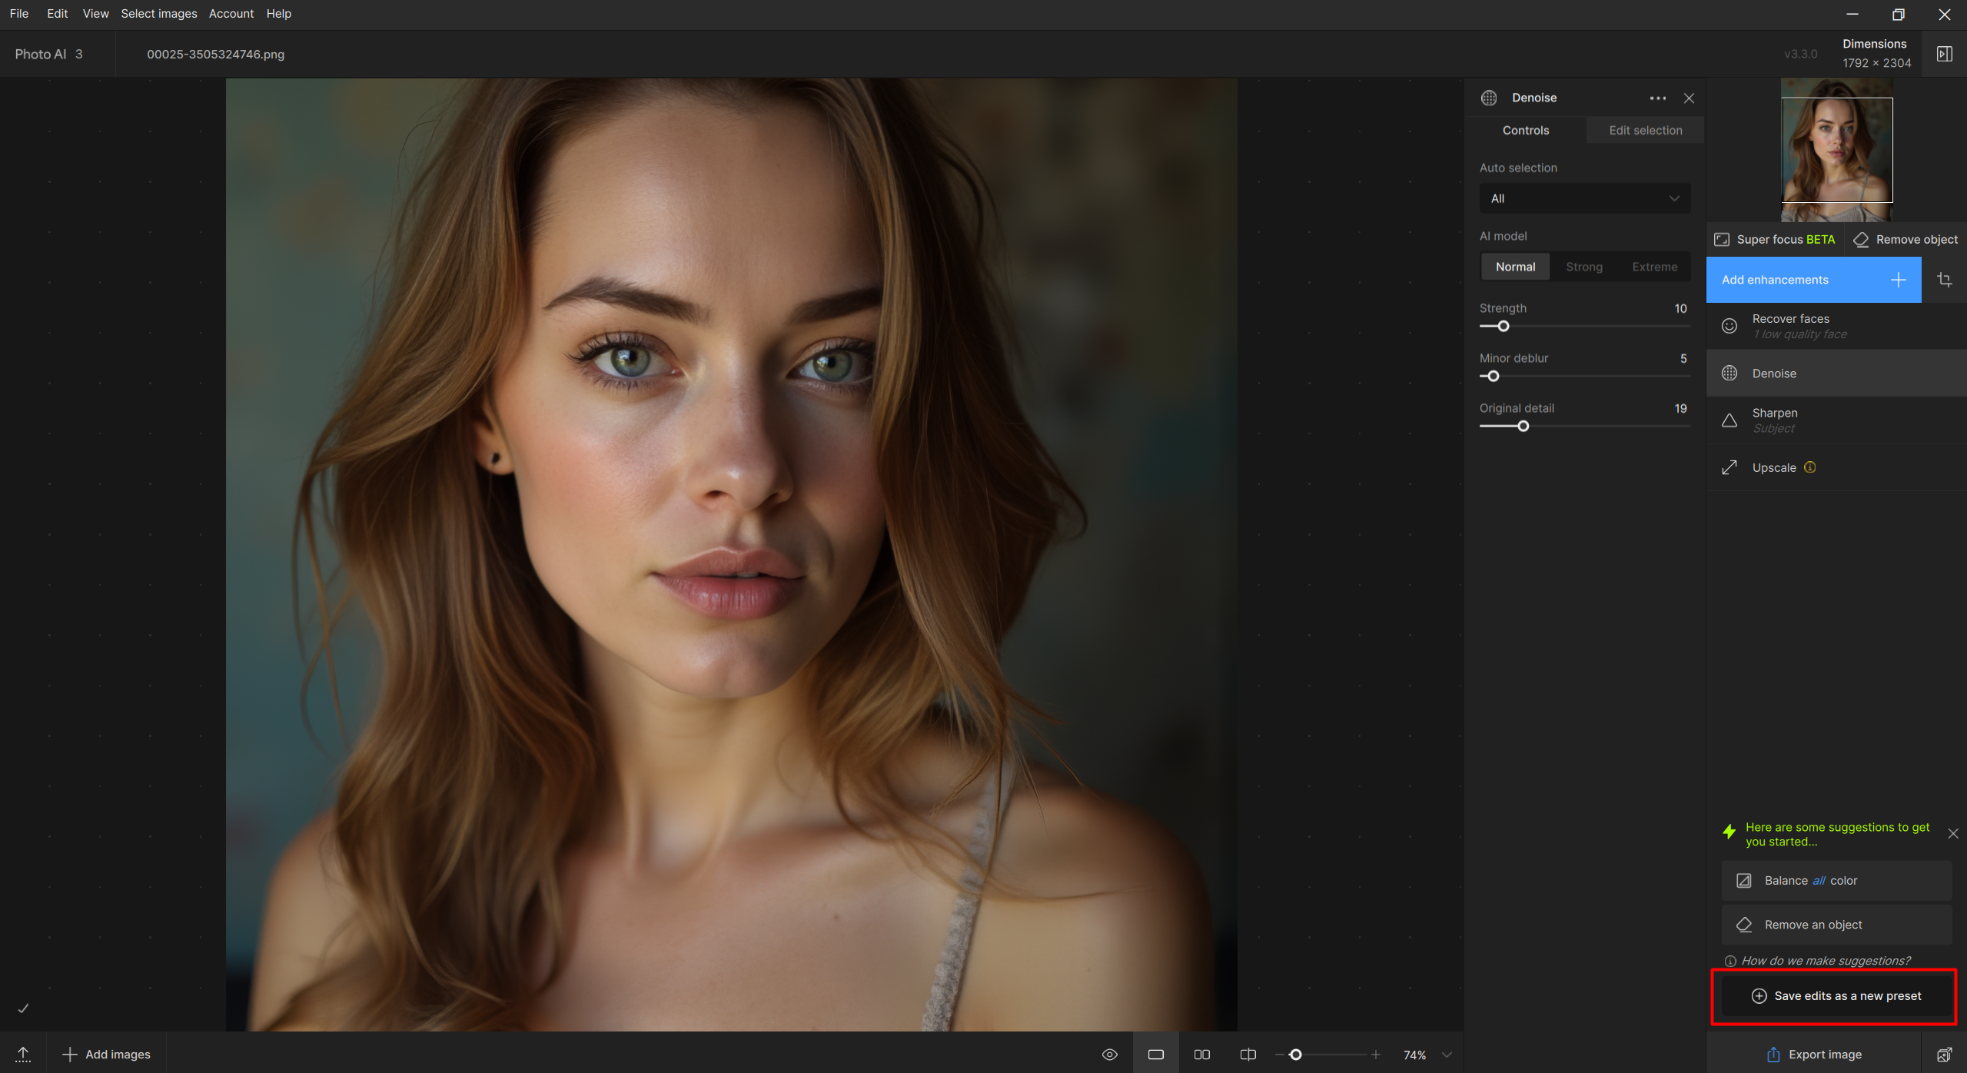Screen dimensions: 1967x1073
Task: Click the Export image button
Action: click(x=1814, y=1055)
